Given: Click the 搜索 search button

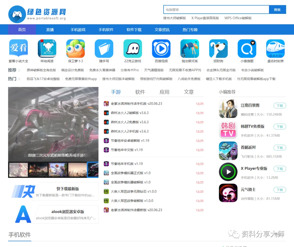Looking at the screenshot, I should coord(277,10).
